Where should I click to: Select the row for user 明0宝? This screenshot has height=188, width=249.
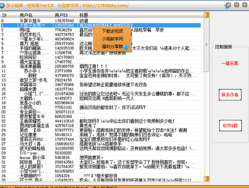tap(101, 30)
